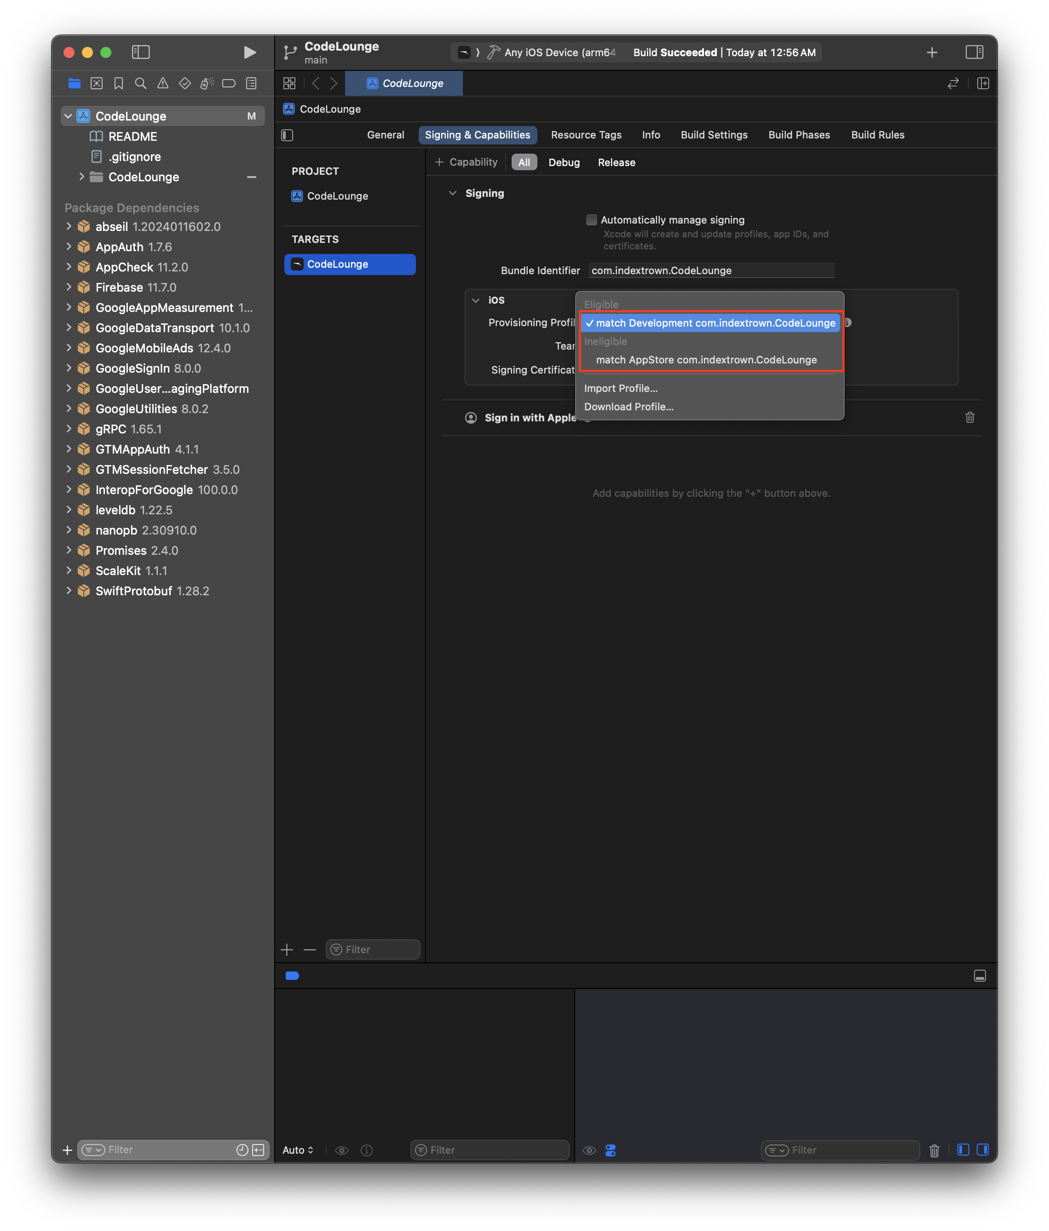The image size is (1049, 1231).
Task: Click the trash icon in console
Action: click(x=934, y=1150)
